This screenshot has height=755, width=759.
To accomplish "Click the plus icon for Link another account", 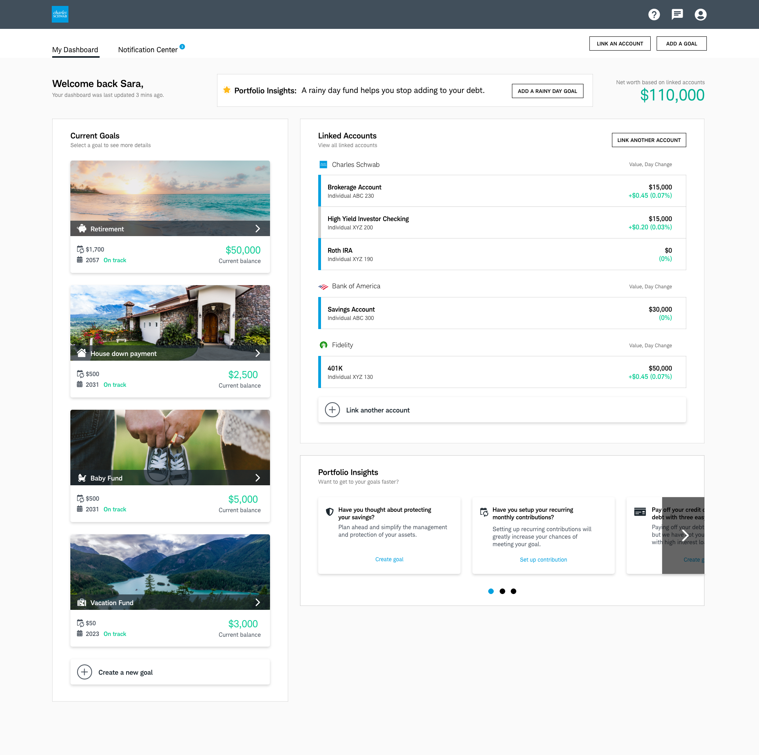I will click(332, 410).
